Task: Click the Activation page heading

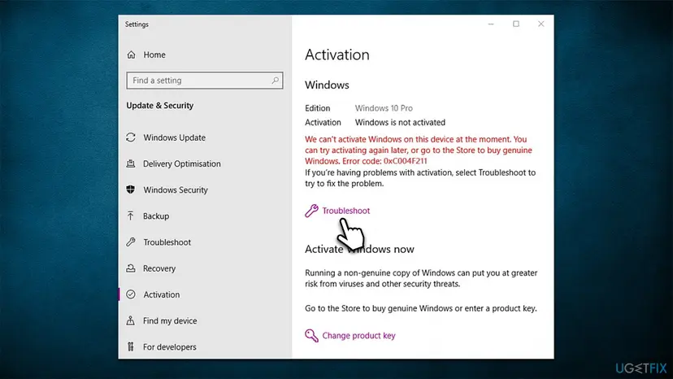Action: [x=337, y=55]
